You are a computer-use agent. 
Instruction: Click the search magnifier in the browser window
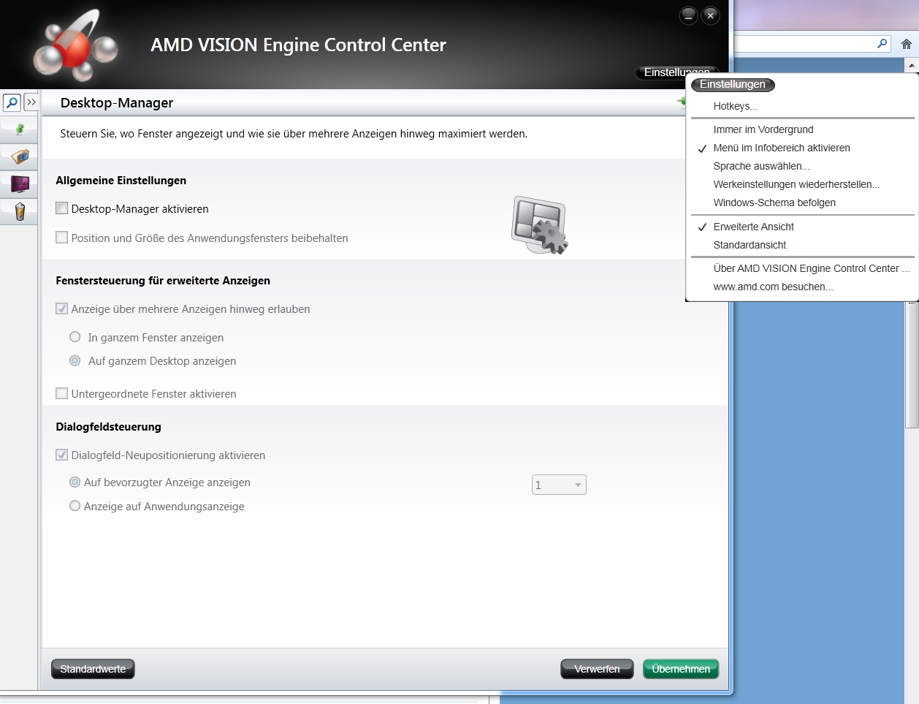(x=882, y=44)
